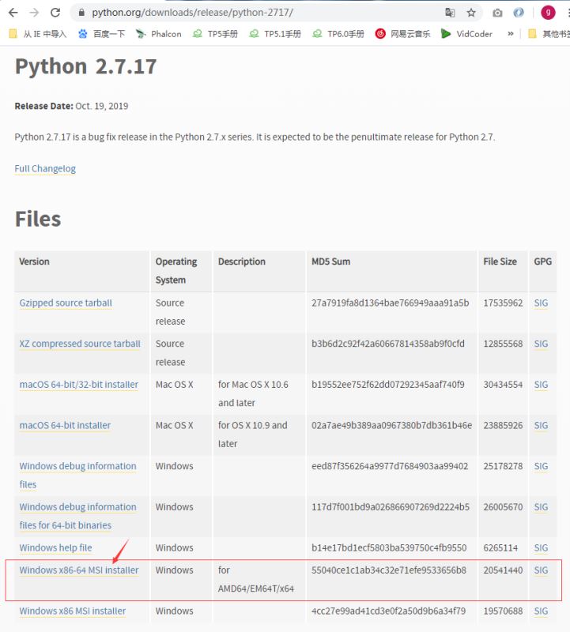The height and width of the screenshot is (632, 570).
Task: Click 'for Mac OS X 10.6 and later' text
Action: click(x=253, y=393)
